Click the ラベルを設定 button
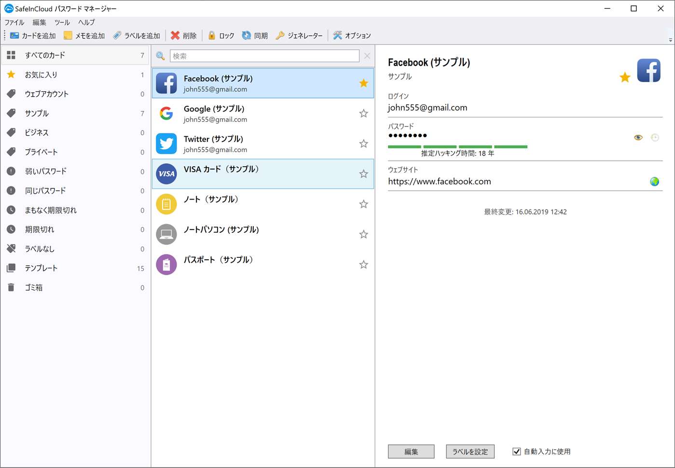This screenshot has width=675, height=468. (x=470, y=452)
